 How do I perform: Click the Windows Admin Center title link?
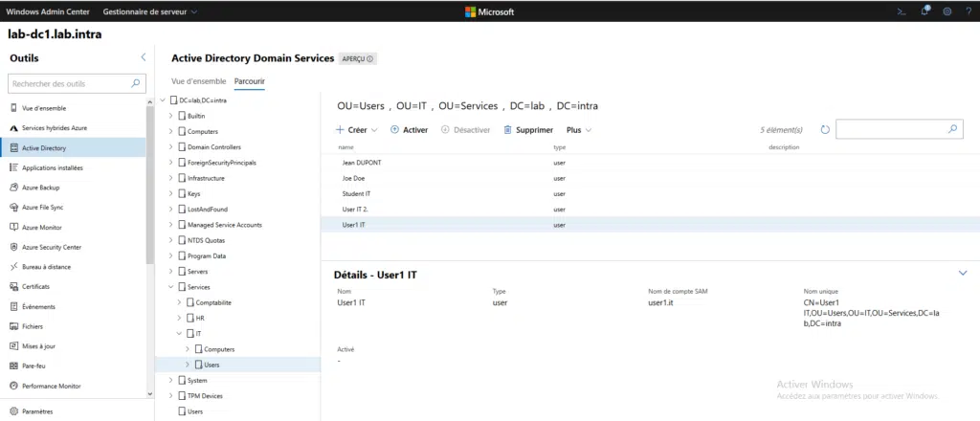pos(48,11)
